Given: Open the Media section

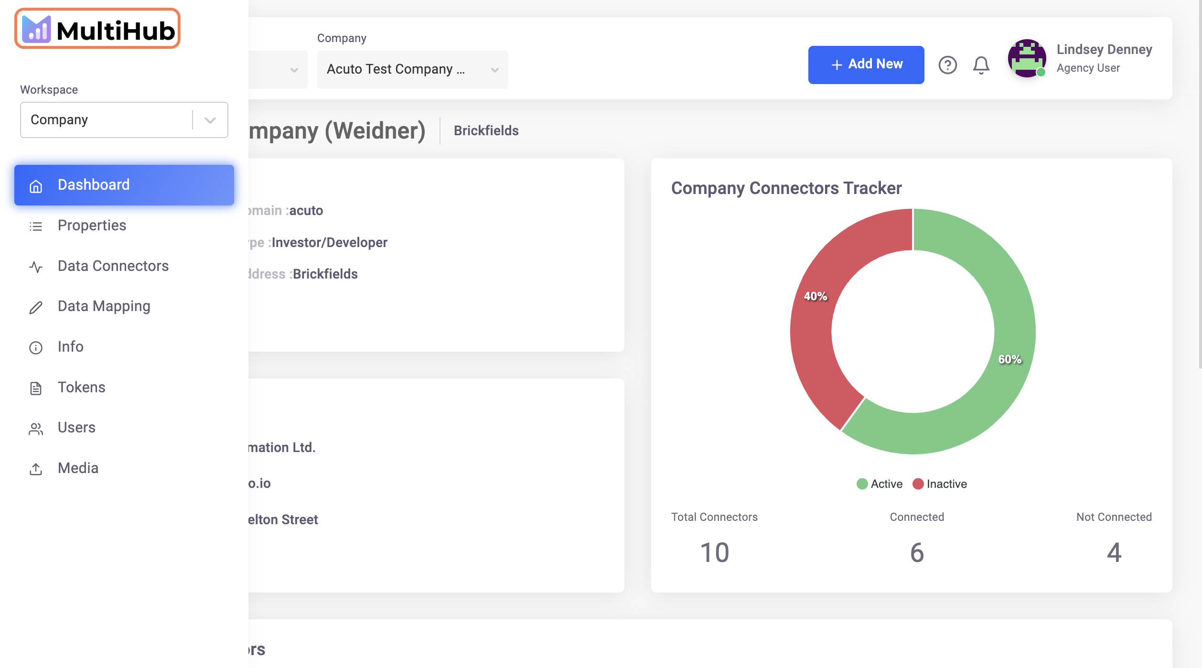Looking at the screenshot, I should click(124, 468).
